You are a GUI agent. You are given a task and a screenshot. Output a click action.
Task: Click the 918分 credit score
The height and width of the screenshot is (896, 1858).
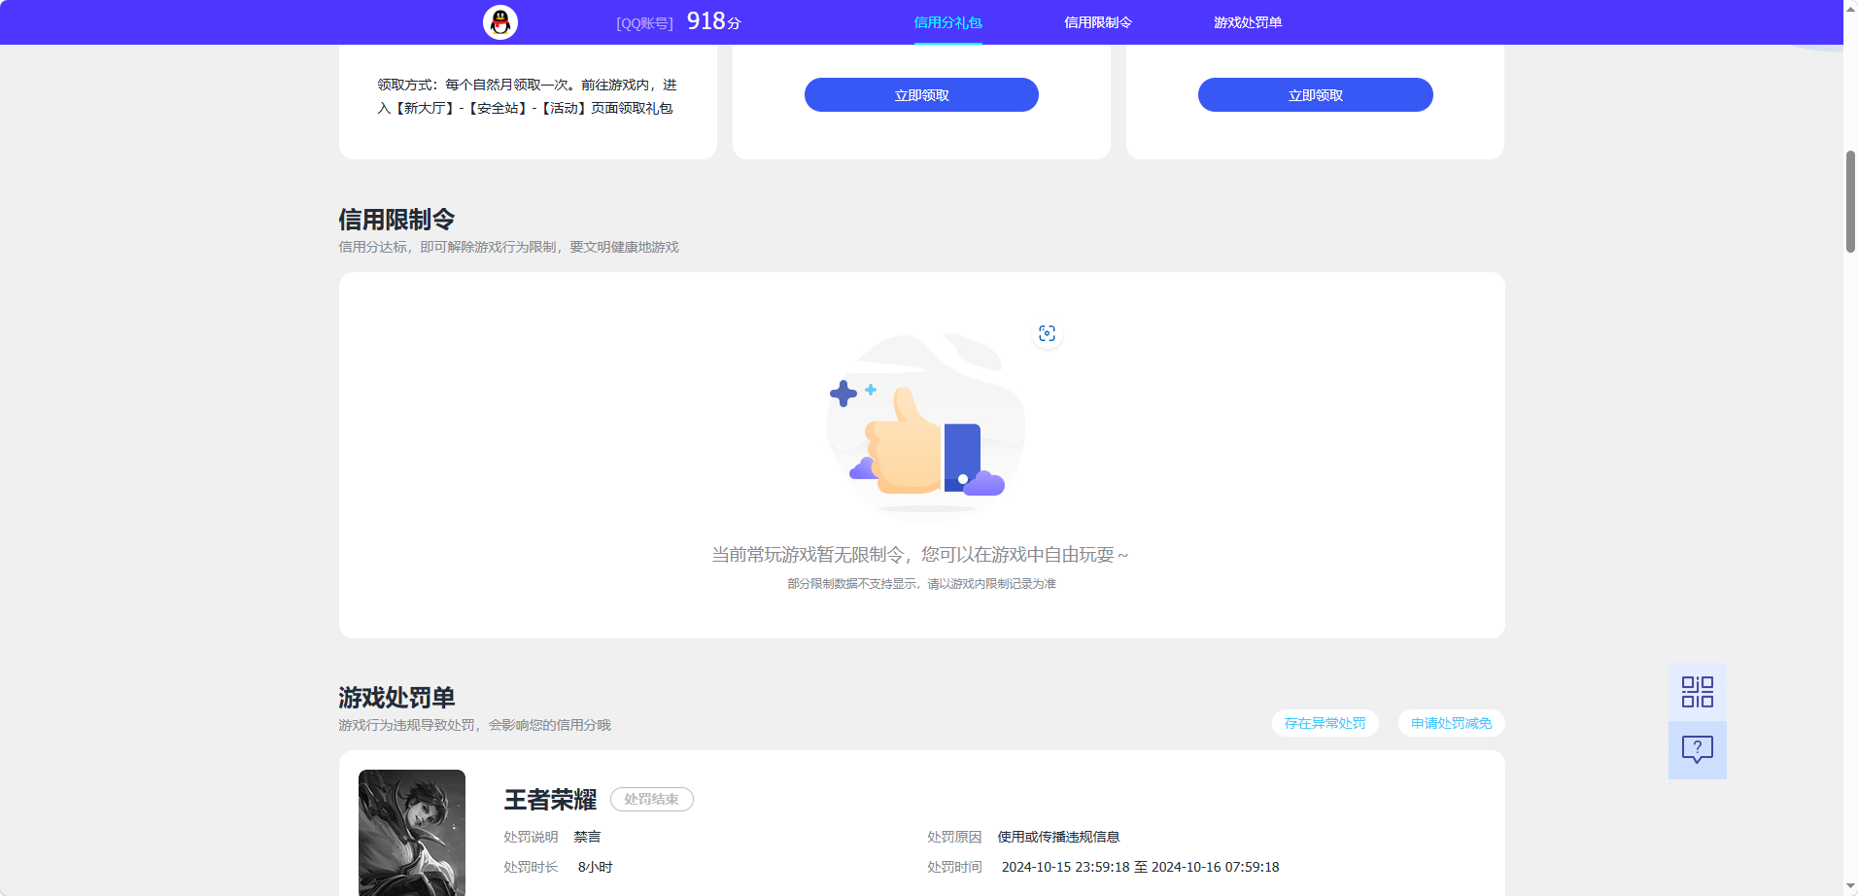tap(713, 21)
